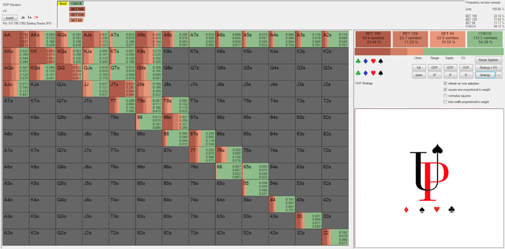Disable refresh on new selection checkbox
Screen dimensions: 505x249
point(445,84)
